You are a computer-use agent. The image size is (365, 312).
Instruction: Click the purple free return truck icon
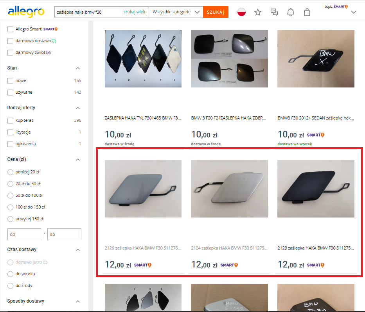[x=49, y=53]
